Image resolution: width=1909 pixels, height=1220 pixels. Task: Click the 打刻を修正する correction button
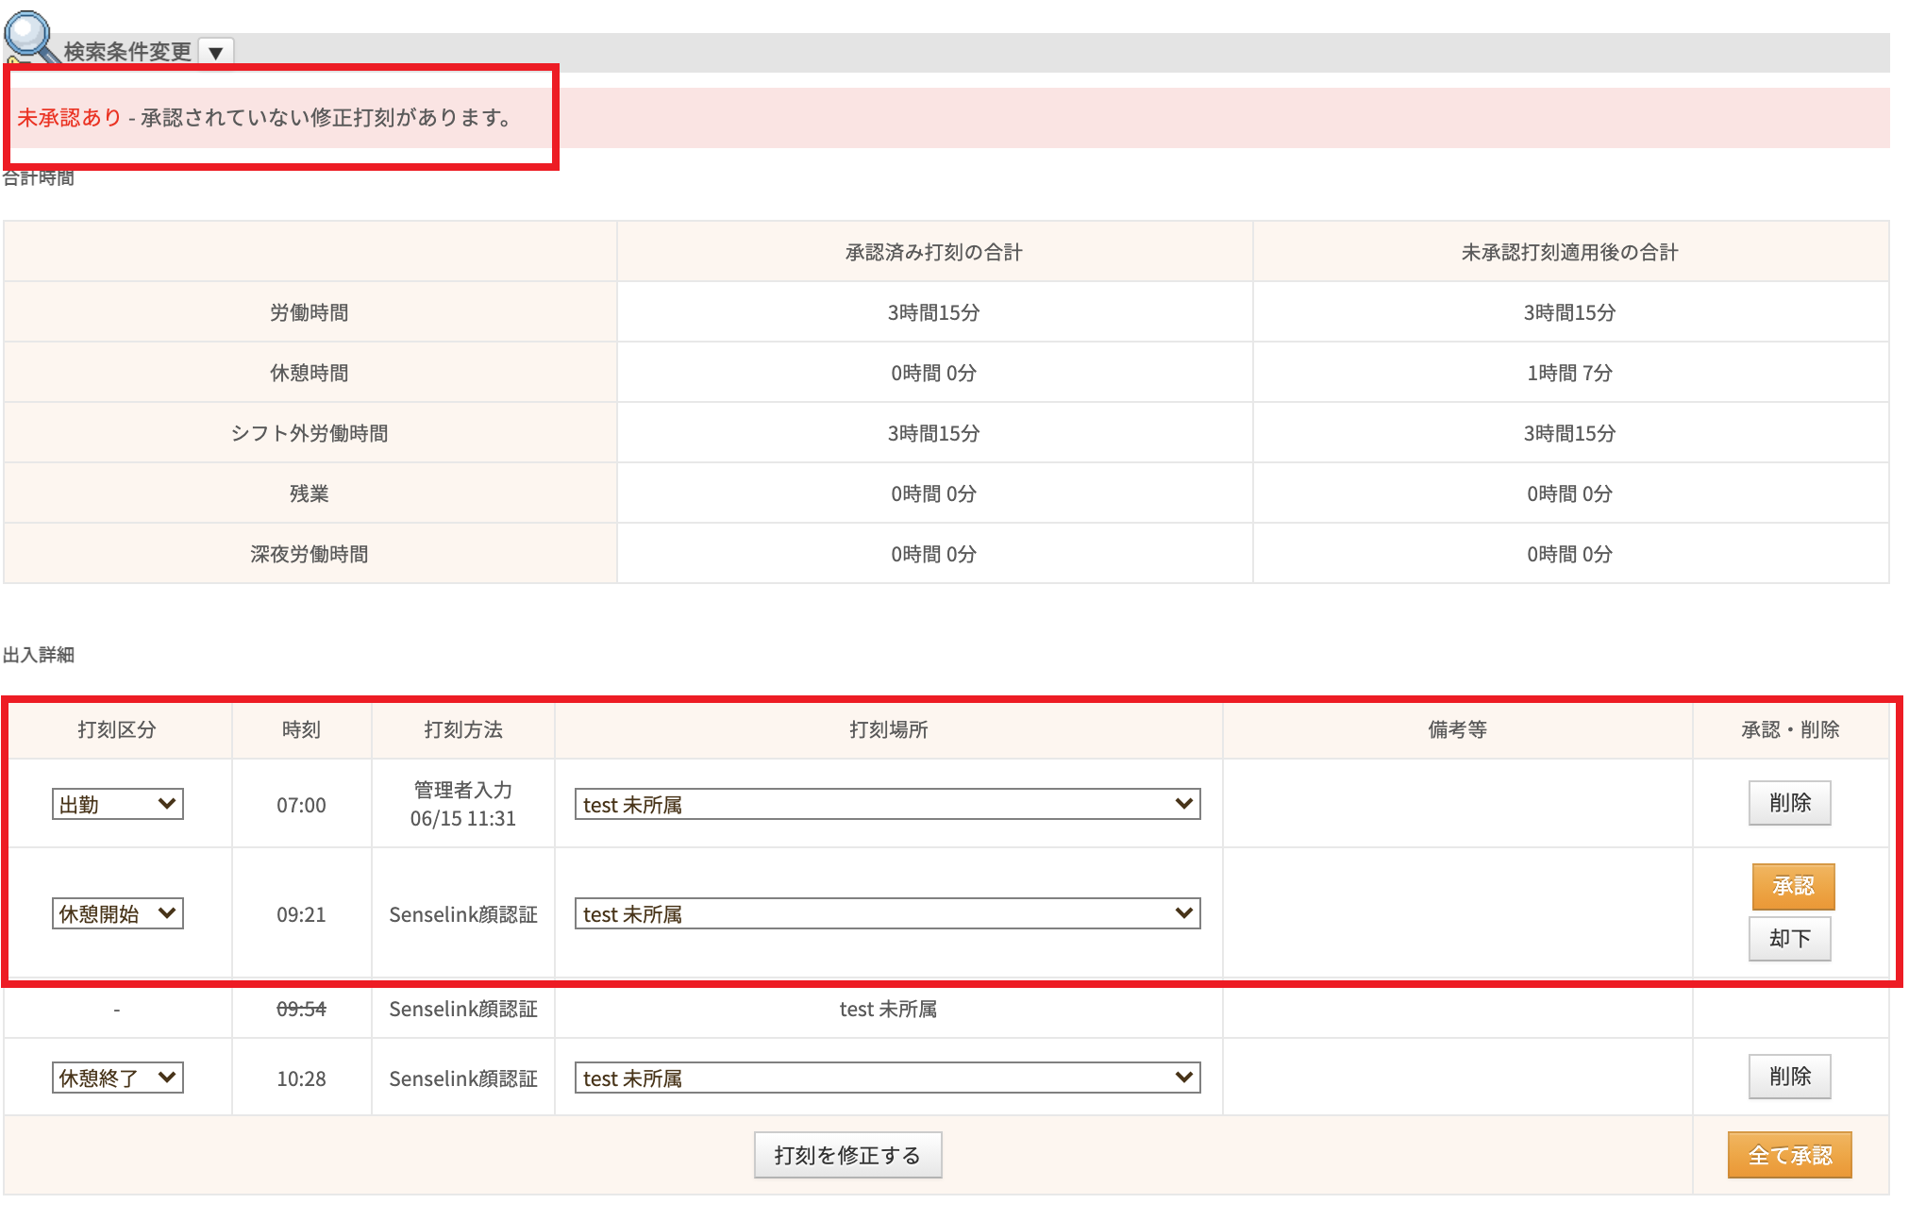tap(846, 1153)
